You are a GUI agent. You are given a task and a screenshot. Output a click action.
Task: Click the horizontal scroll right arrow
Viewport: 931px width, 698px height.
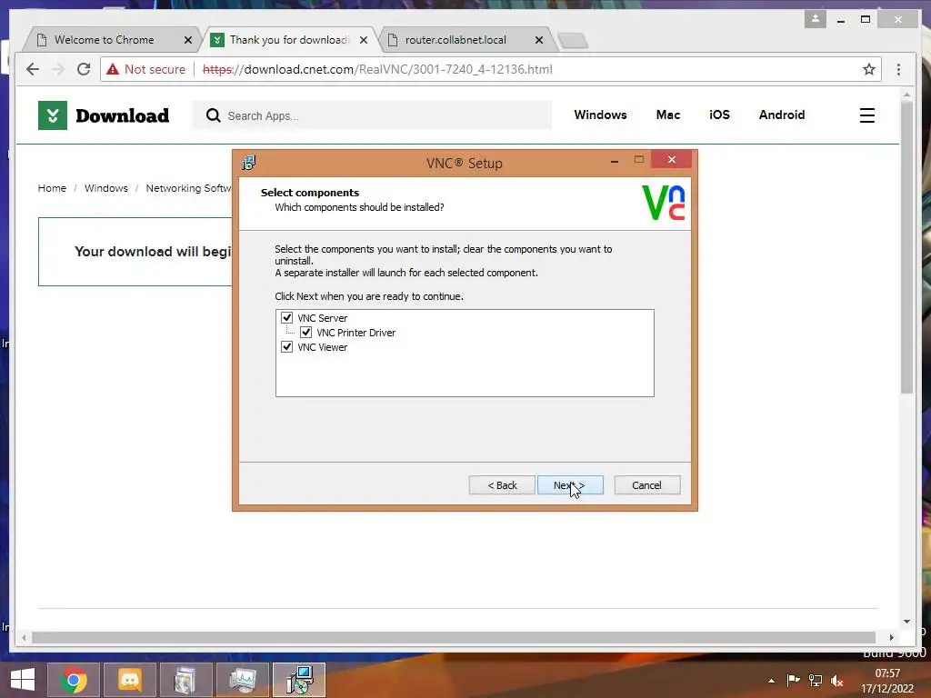pos(891,637)
